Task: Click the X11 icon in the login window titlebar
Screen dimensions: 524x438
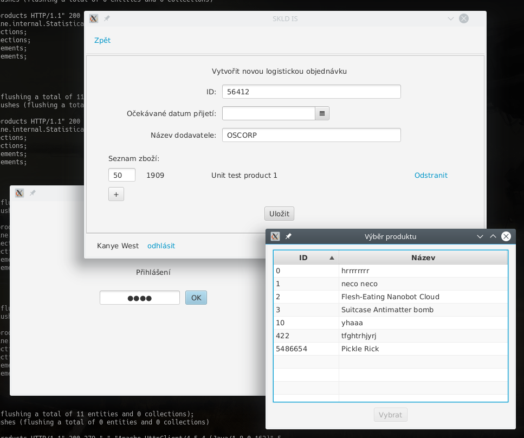Action: tap(20, 193)
